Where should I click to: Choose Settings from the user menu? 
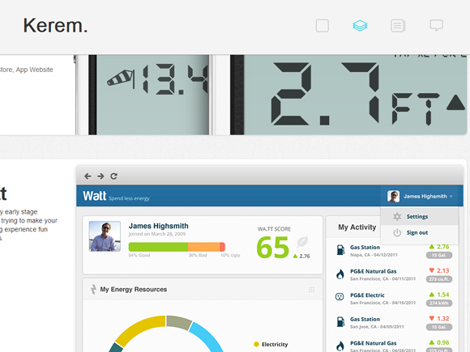419,216
